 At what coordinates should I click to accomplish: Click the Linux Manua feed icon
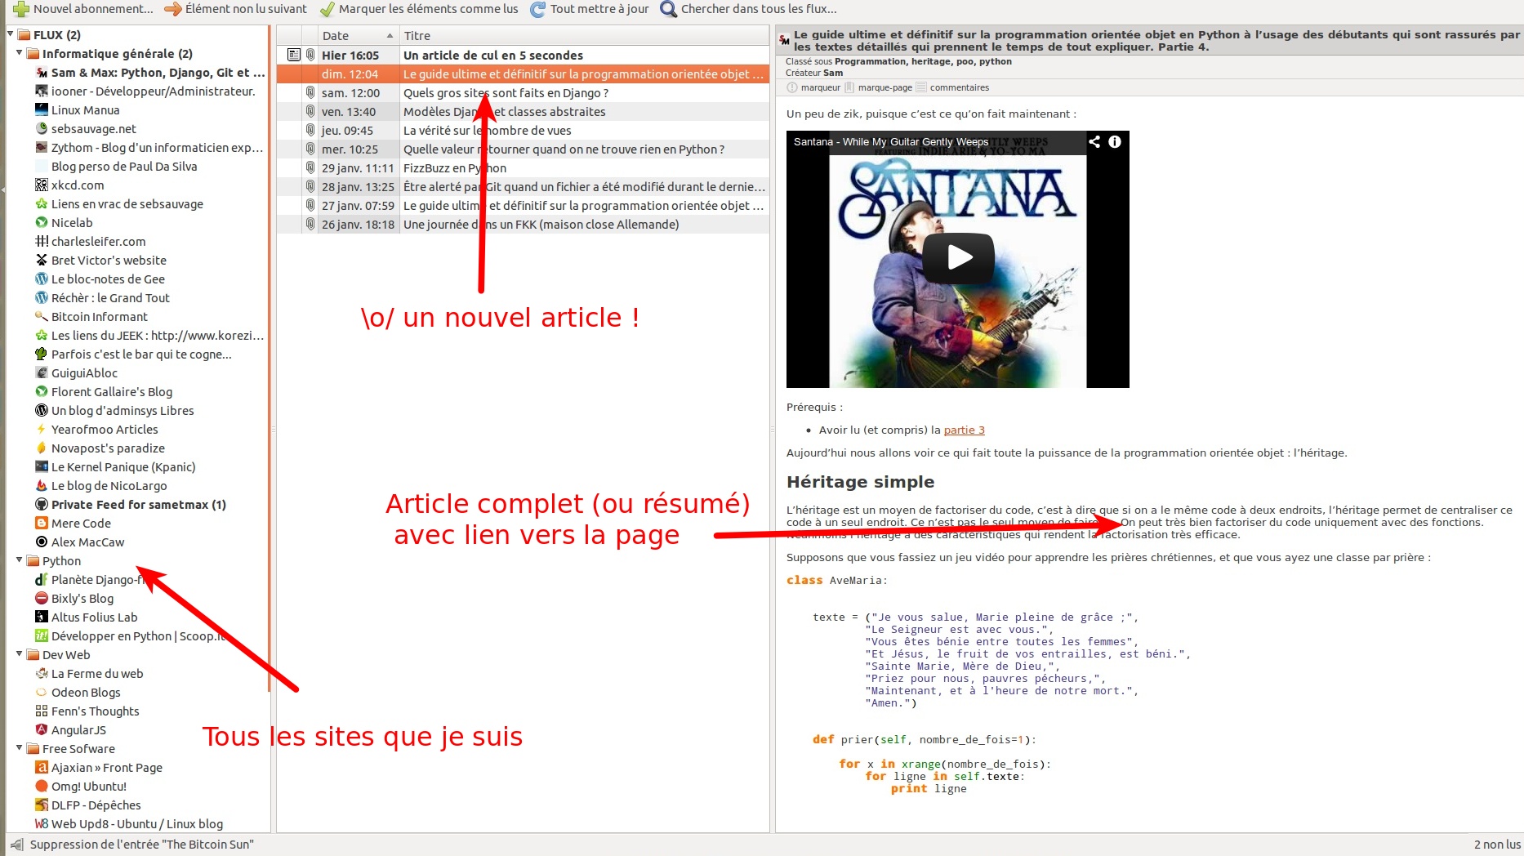42,110
